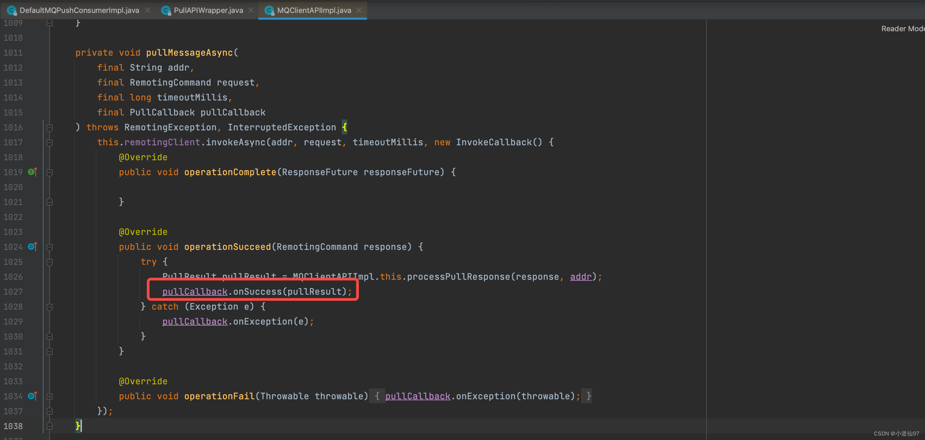Click the invokeAsync method call
This screenshot has height=440, width=925.
(235, 142)
